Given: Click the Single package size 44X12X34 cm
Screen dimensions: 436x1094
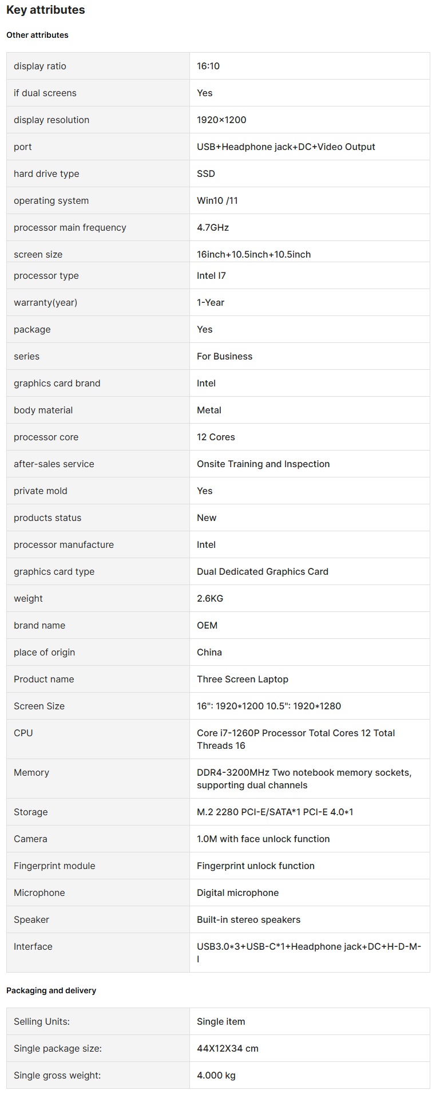Looking at the screenshot, I should pyautogui.click(x=227, y=1048).
